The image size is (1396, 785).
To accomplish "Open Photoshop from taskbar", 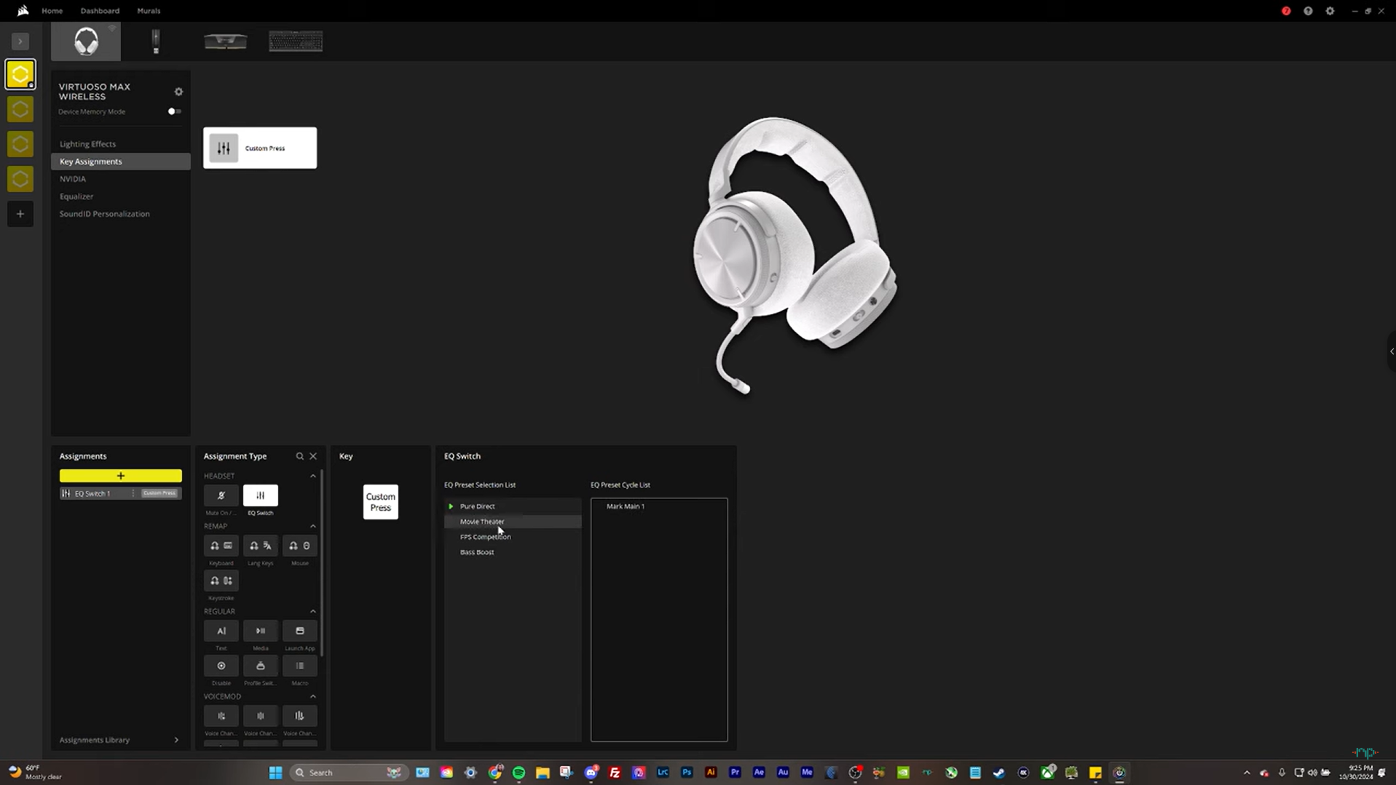I will pos(687,773).
